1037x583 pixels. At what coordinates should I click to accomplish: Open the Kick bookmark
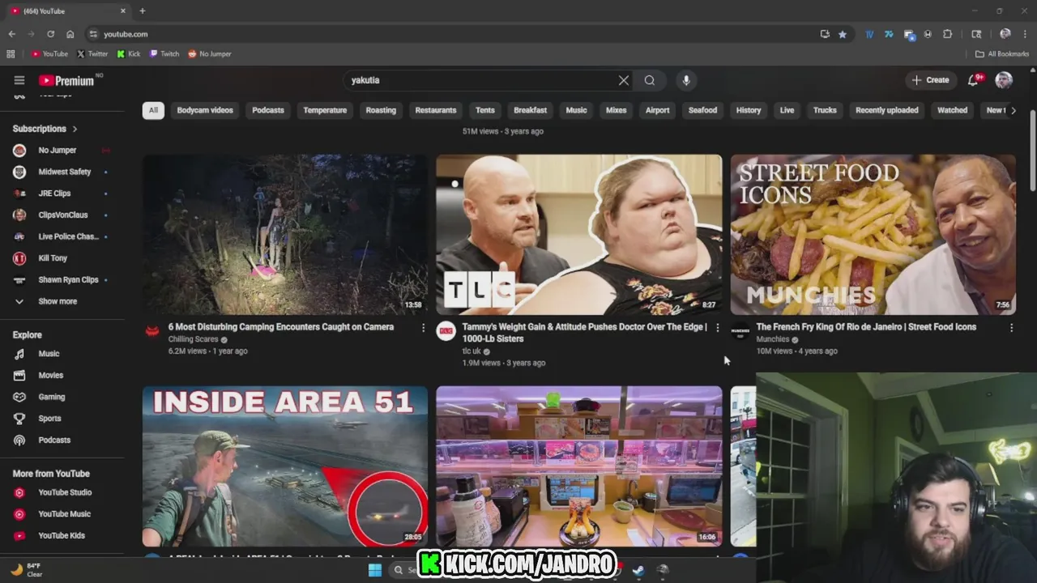(129, 54)
